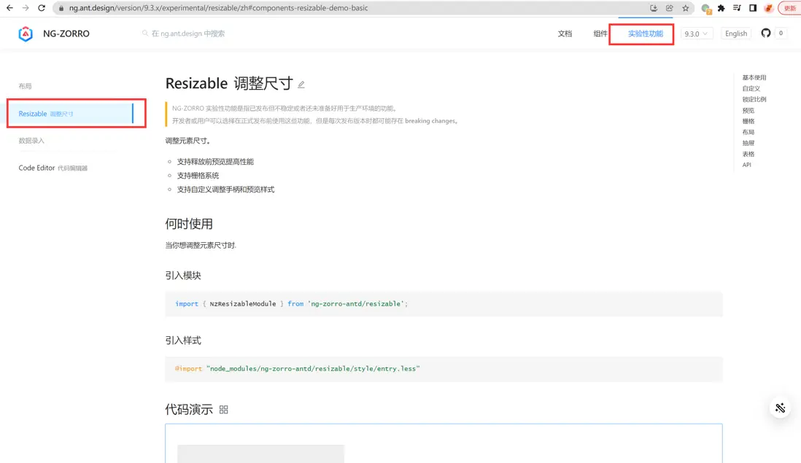Jump to the 预览 anchor link
The height and width of the screenshot is (463, 801).
(748, 110)
